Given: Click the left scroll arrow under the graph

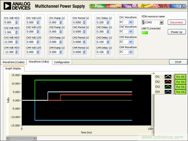Looking at the screenshot, I should [x=8, y=138].
